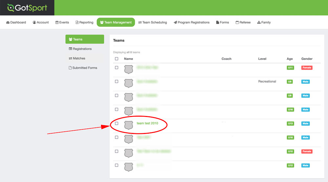The height and width of the screenshot is (182, 328).
Task: Toggle the select-all teams checkbox
Action: (116, 59)
